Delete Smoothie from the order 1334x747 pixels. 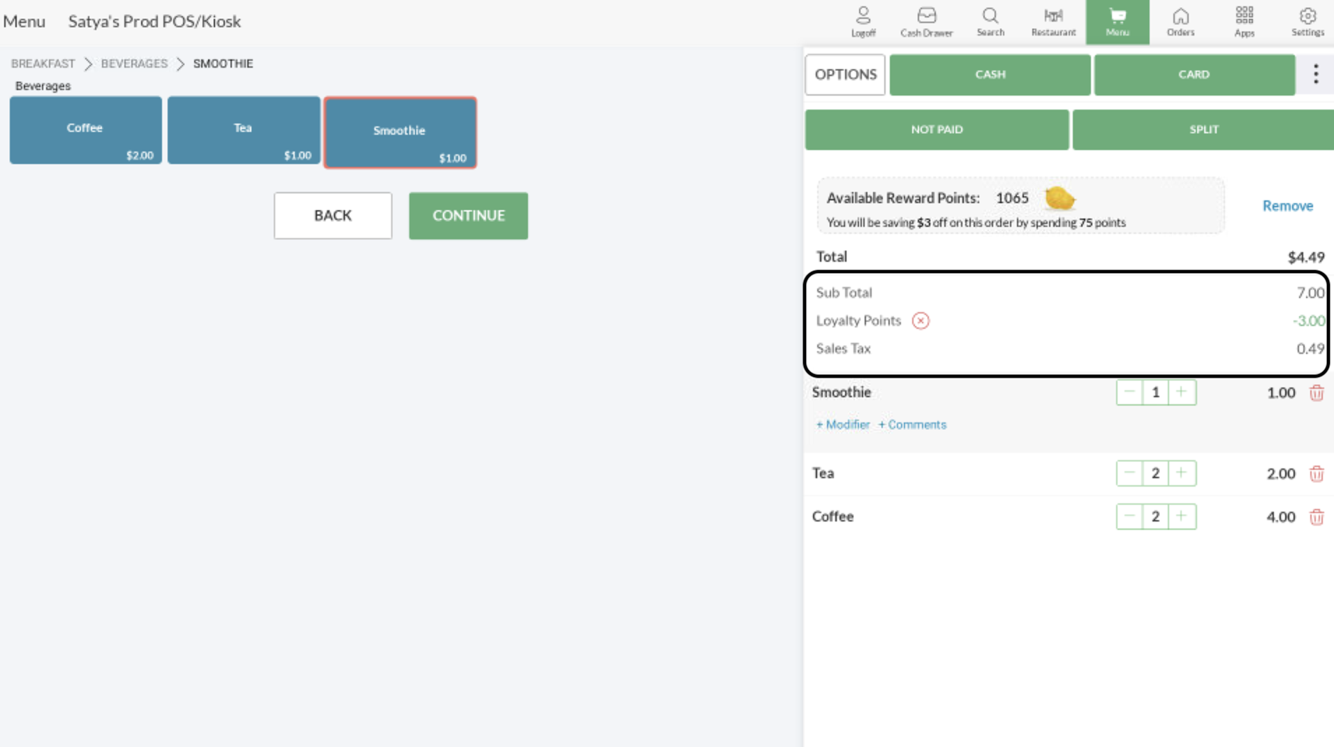click(x=1317, y=393)
